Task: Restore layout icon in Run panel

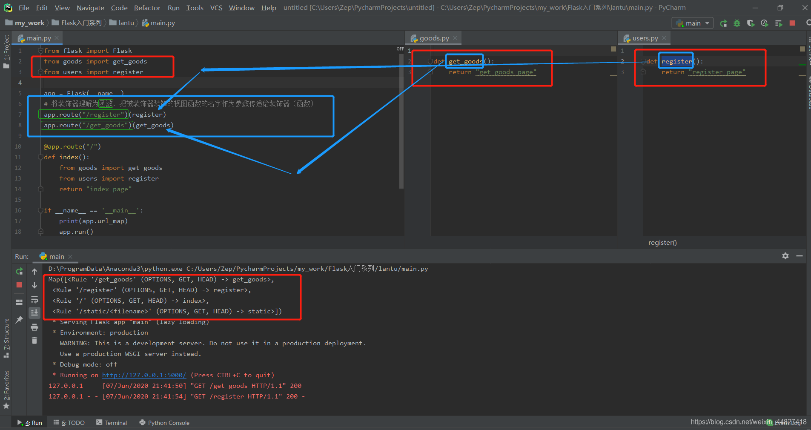Action: [x=19, y=302]
